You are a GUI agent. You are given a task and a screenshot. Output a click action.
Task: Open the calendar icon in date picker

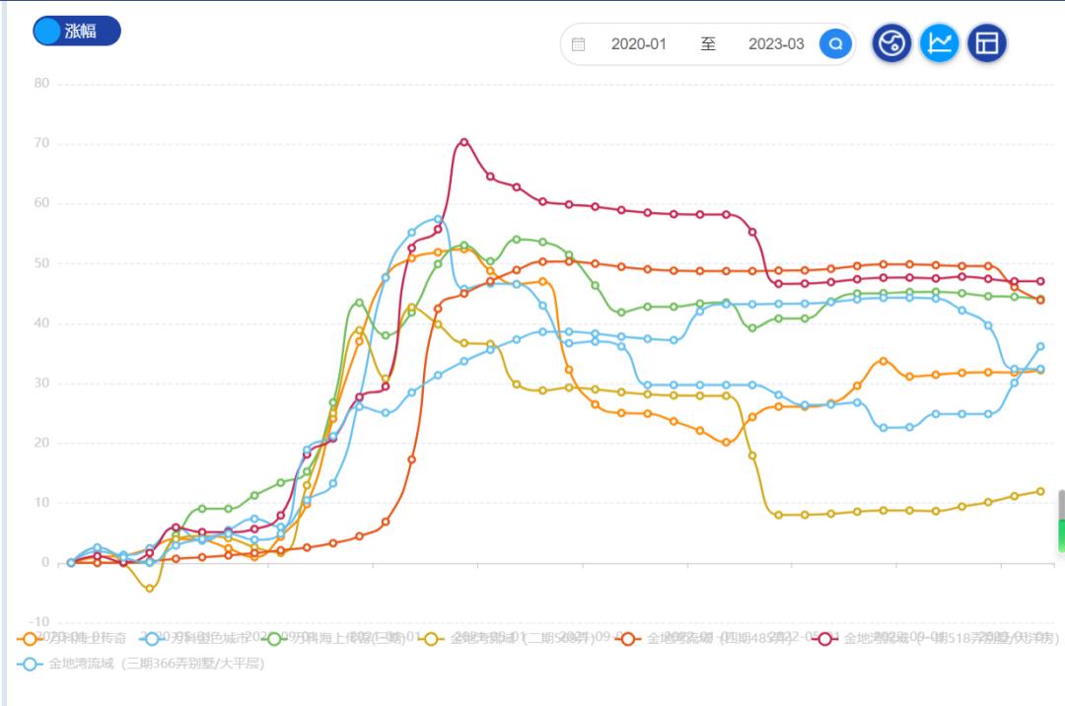pos(579,44)
